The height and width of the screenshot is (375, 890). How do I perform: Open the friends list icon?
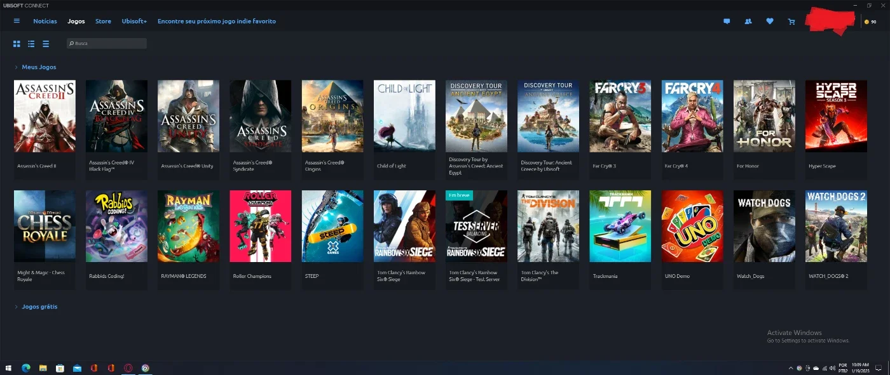tap(748, 21)
